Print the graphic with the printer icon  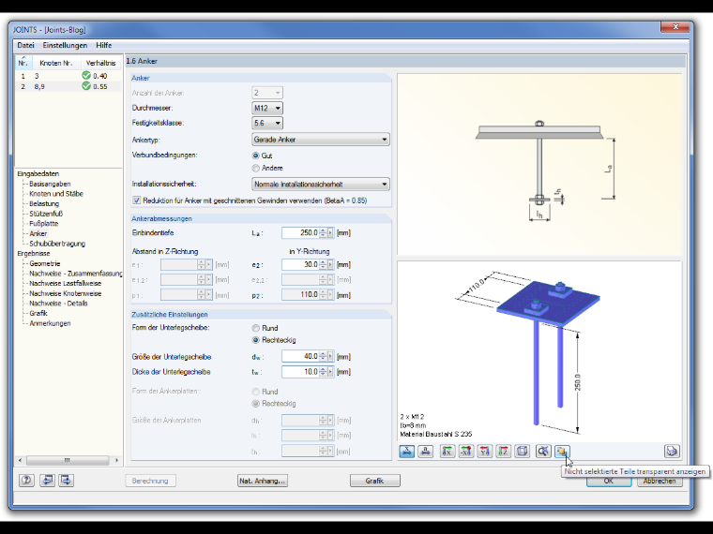672,451
